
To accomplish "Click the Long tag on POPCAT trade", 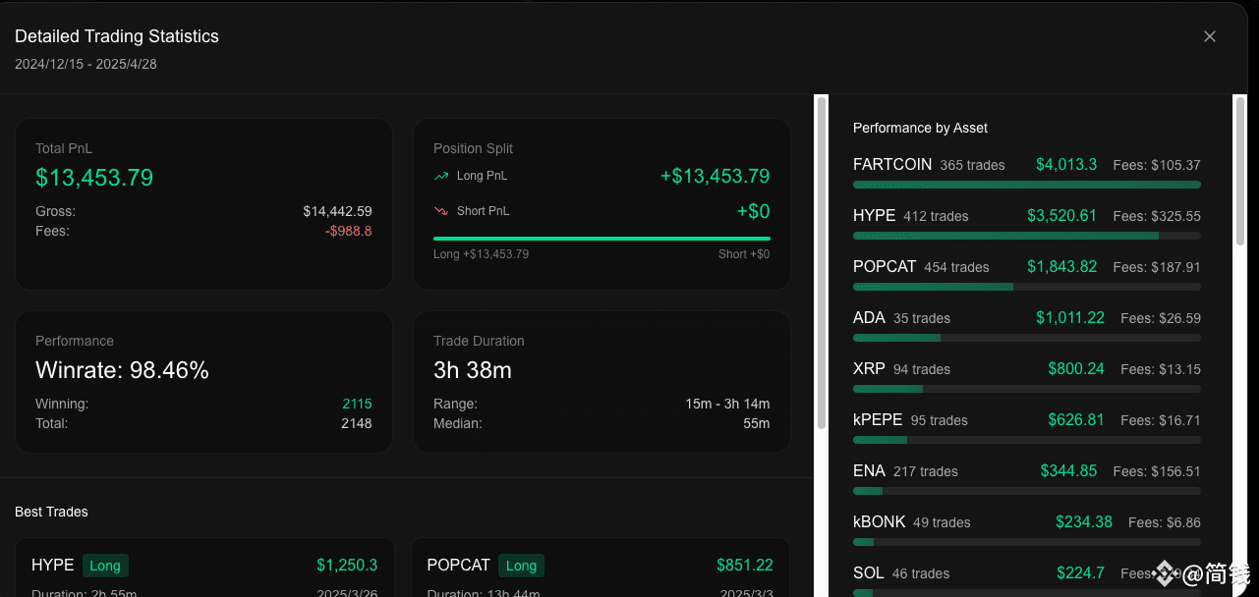I will (521, 566).
